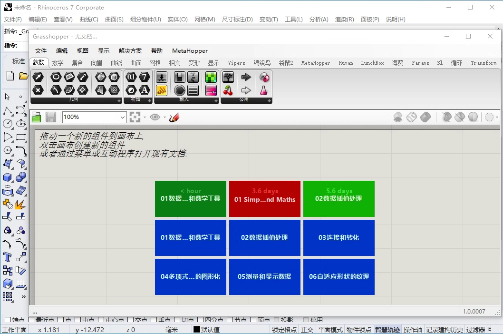The height and width of the screenshot is (334, 503).
Task: Choose the Brep cube parameter icon
Action: pos(114,77)
